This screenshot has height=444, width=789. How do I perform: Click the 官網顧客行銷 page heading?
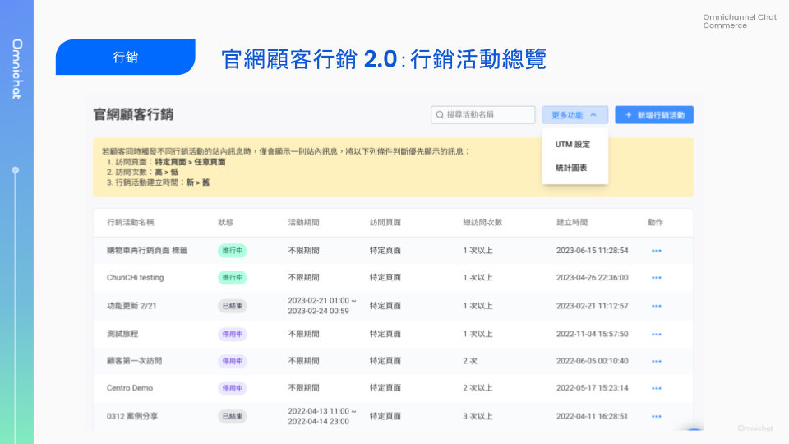pos(133,115)
